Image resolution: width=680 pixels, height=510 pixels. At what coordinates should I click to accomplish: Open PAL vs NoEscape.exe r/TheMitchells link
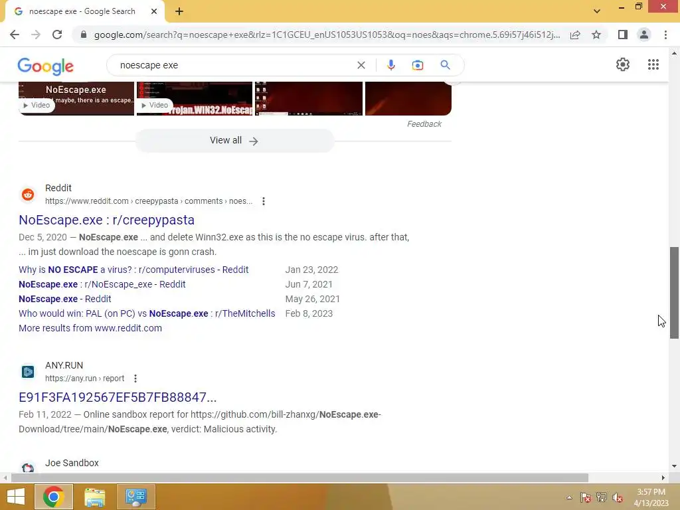pos(147,313)
